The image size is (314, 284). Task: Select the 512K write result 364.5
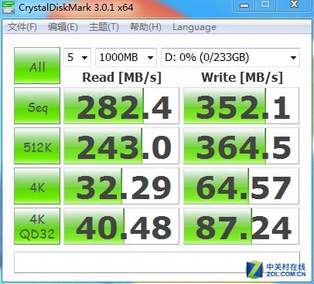tap(241, 146)
